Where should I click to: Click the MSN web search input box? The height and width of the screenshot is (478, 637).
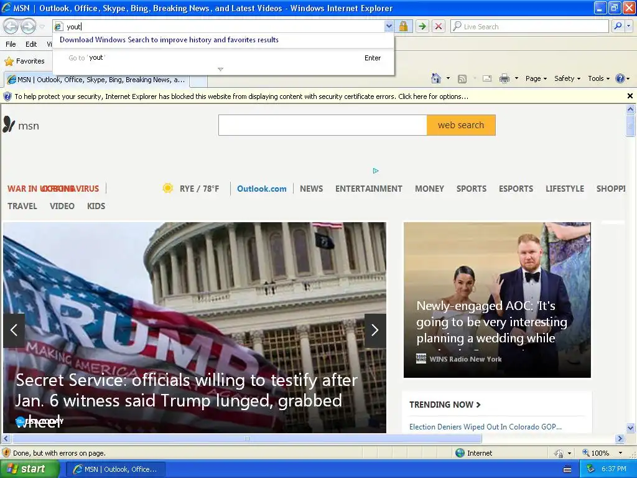tap(323, 125)
